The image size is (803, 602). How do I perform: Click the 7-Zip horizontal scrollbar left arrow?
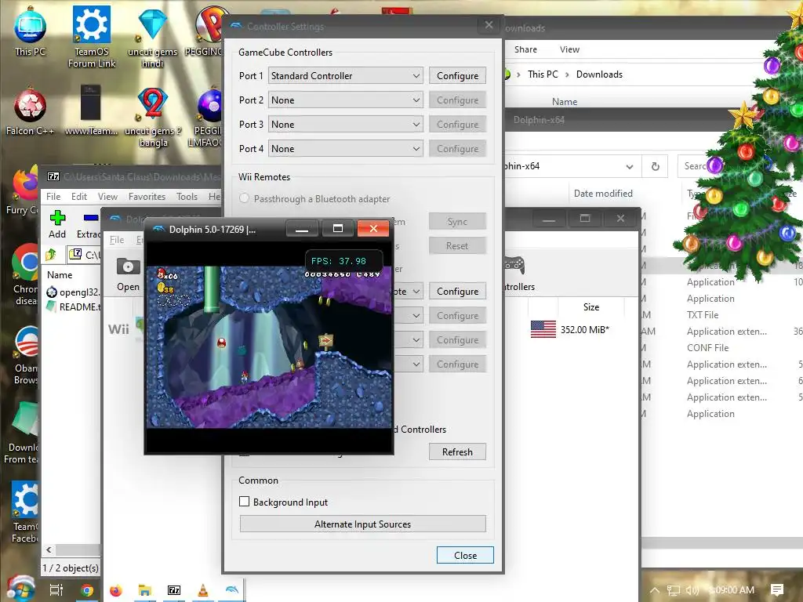click(x=49, y=549)
